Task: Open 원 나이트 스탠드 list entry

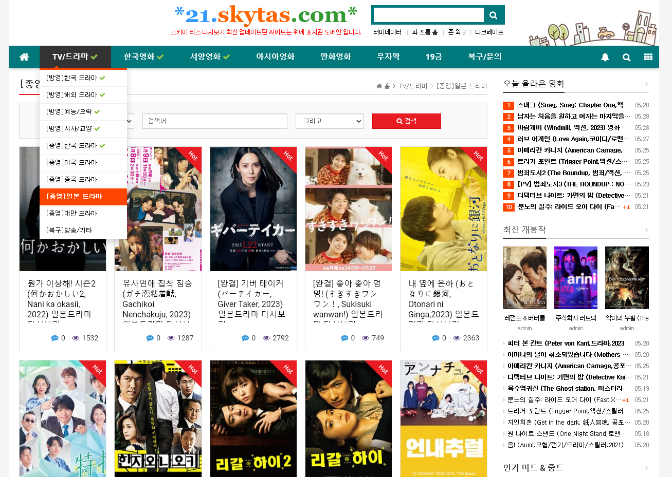Action: (x=568, y=434)
